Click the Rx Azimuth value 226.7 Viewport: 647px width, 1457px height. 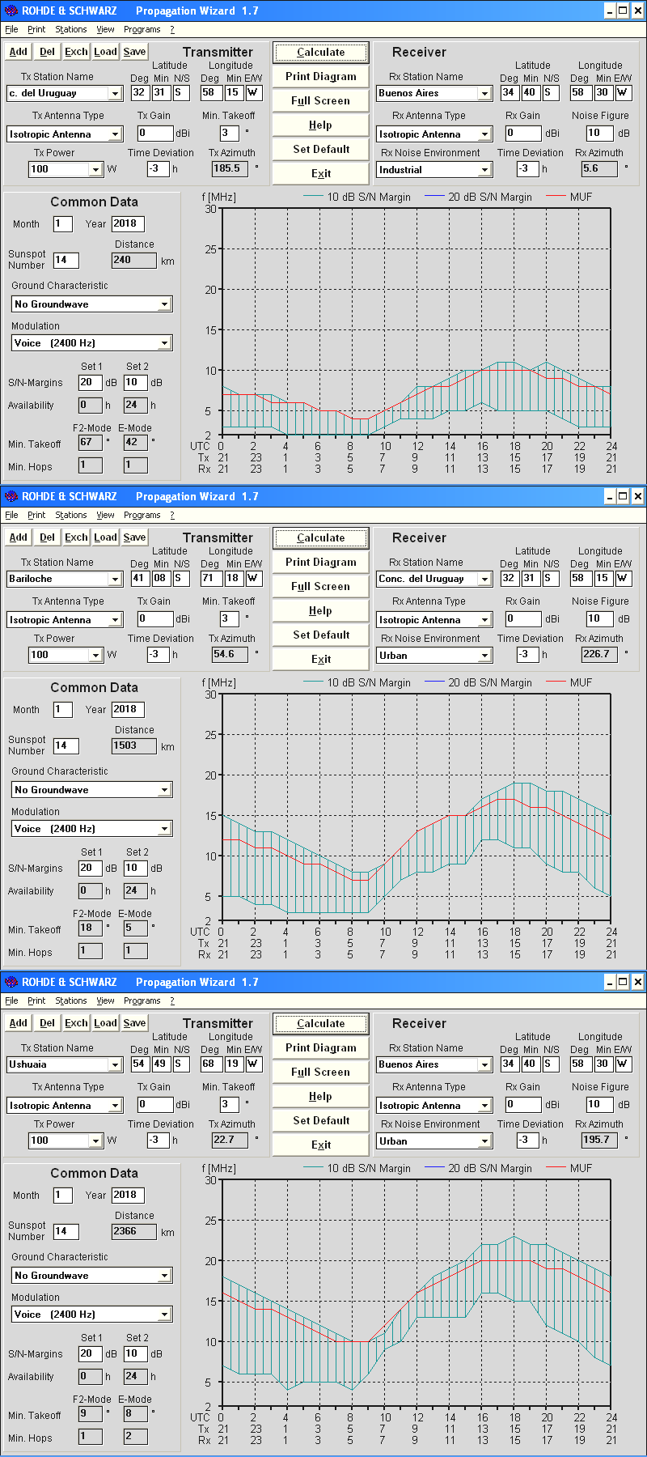(x=599, y=655)
